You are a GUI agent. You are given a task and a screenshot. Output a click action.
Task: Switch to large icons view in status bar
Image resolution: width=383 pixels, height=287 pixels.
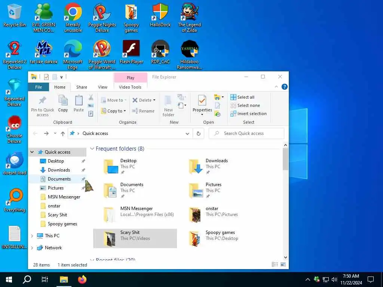pyautogui.click(x=283, y=265)
